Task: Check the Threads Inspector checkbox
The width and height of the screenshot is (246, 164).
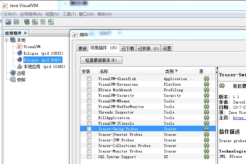Action: click(x=89, y=112)
